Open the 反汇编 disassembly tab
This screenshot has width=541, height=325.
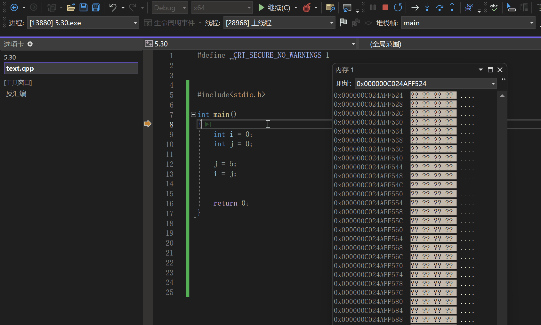point(16,93)
